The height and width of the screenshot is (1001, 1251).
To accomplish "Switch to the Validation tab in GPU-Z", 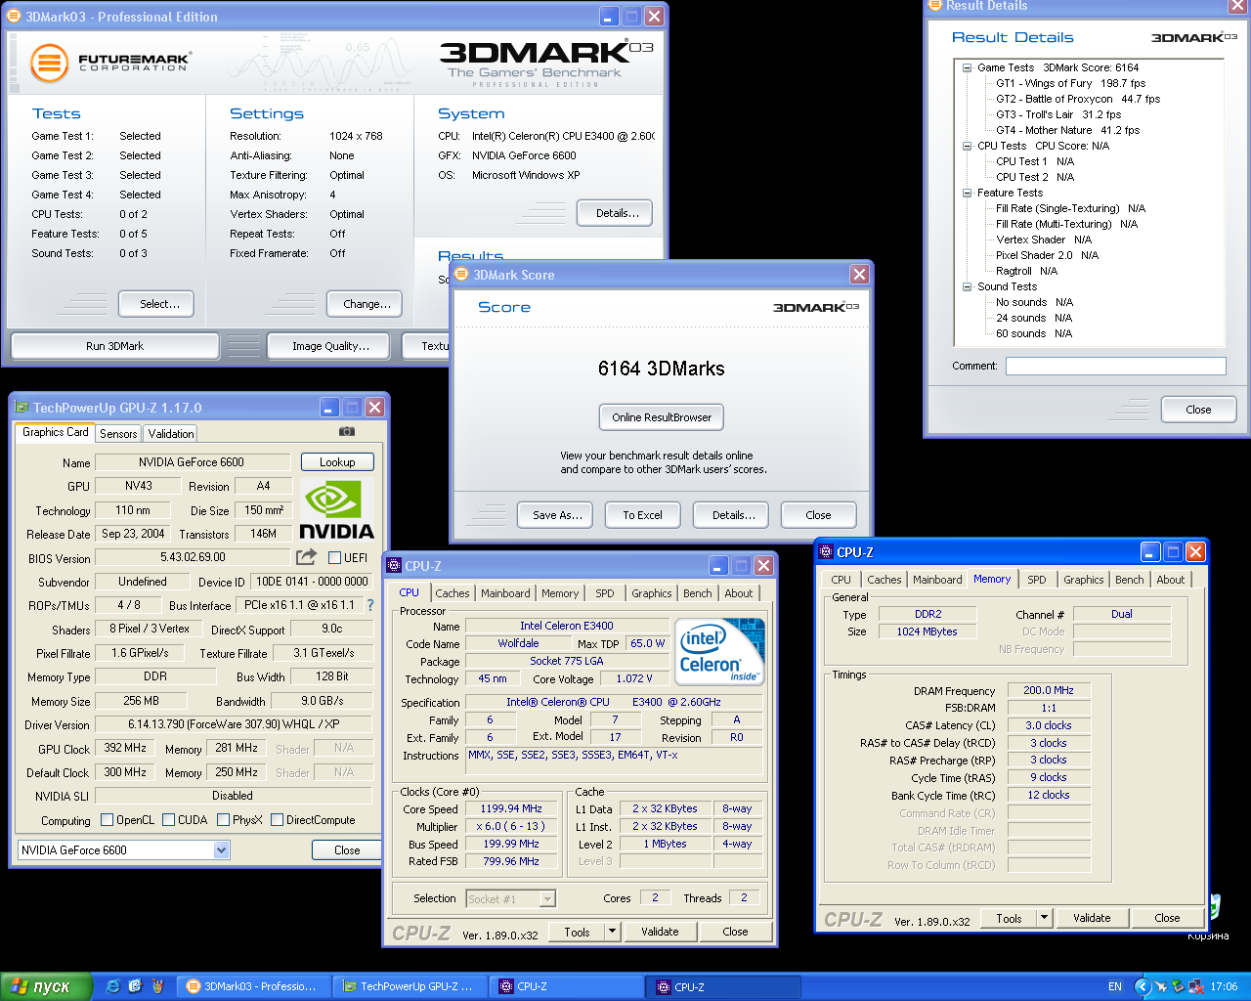I will (171, 434).
